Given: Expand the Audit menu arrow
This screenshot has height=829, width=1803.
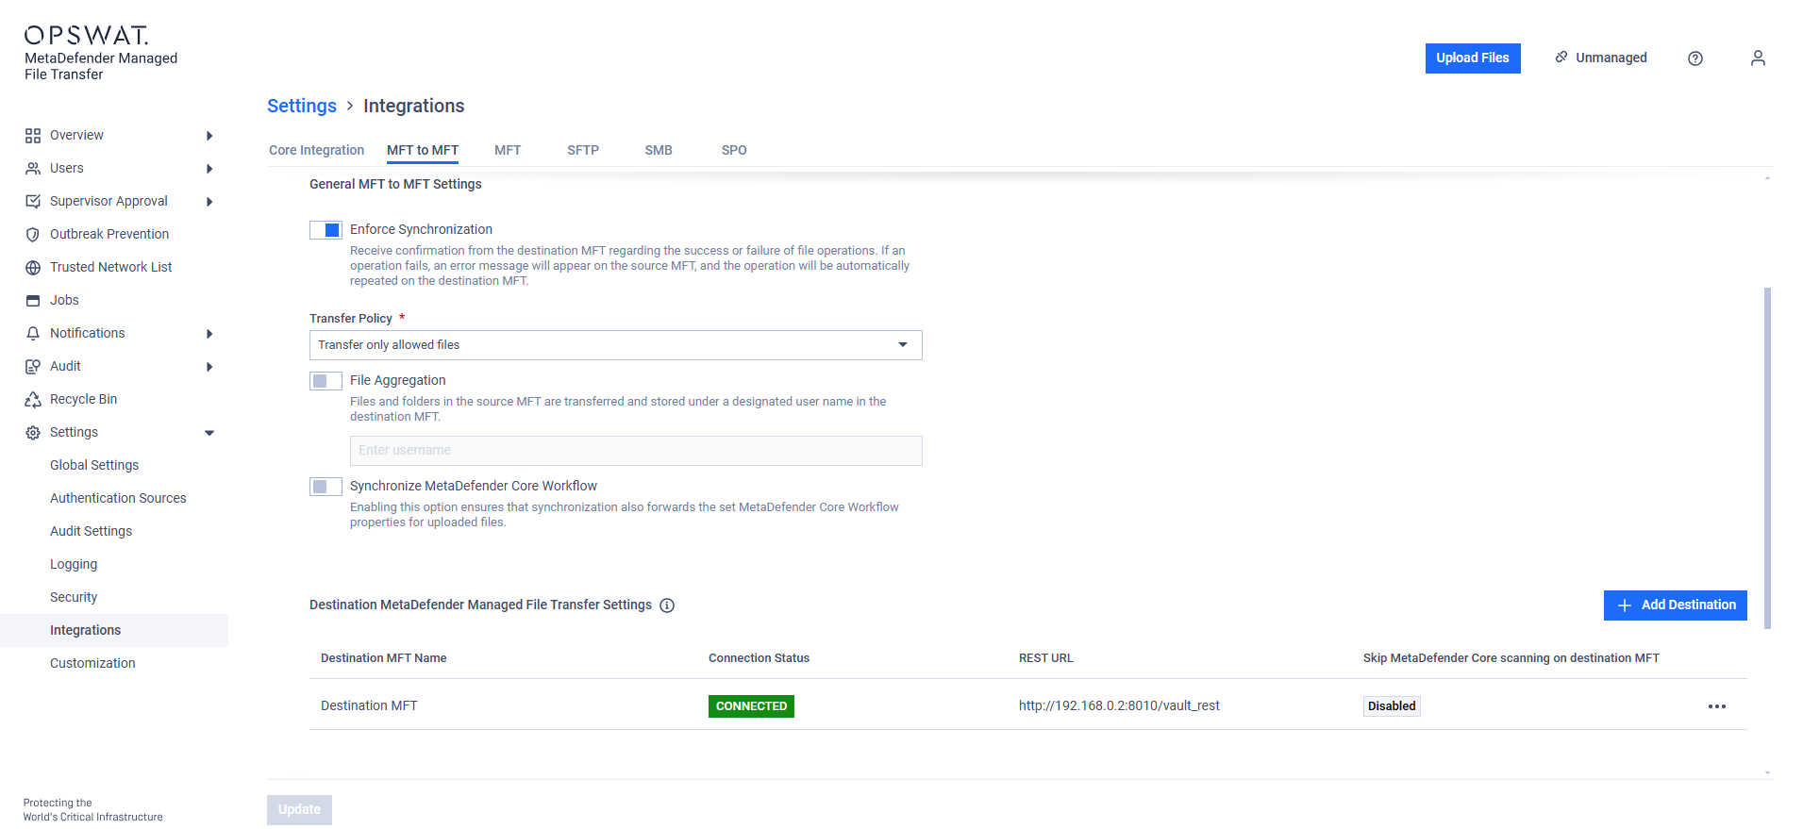Looking at the screenshot, I should (x=209, y=367).
